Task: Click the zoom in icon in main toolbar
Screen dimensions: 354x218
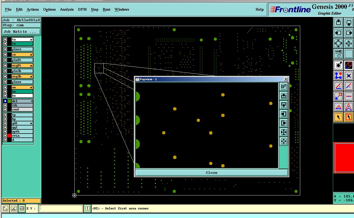Action: [x=338, y=43]
